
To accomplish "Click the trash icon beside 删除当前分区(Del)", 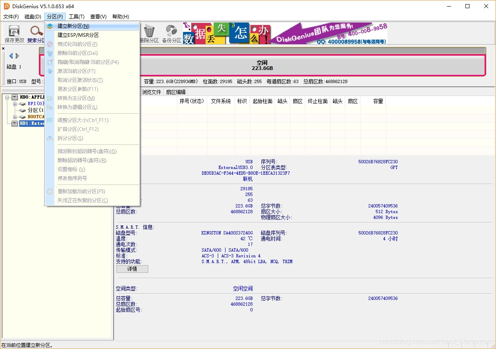I will [50, 53].
